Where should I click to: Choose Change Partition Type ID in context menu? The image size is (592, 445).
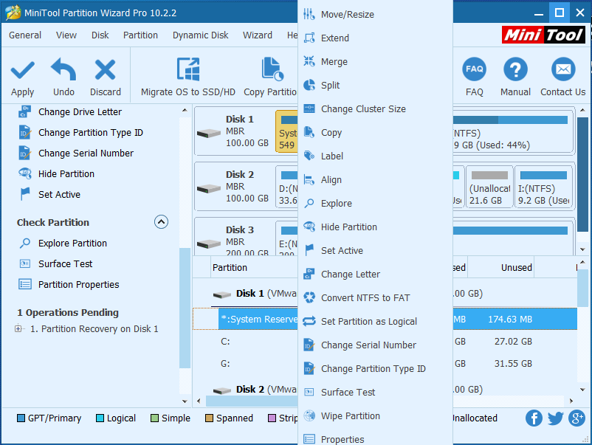[375, 369]
